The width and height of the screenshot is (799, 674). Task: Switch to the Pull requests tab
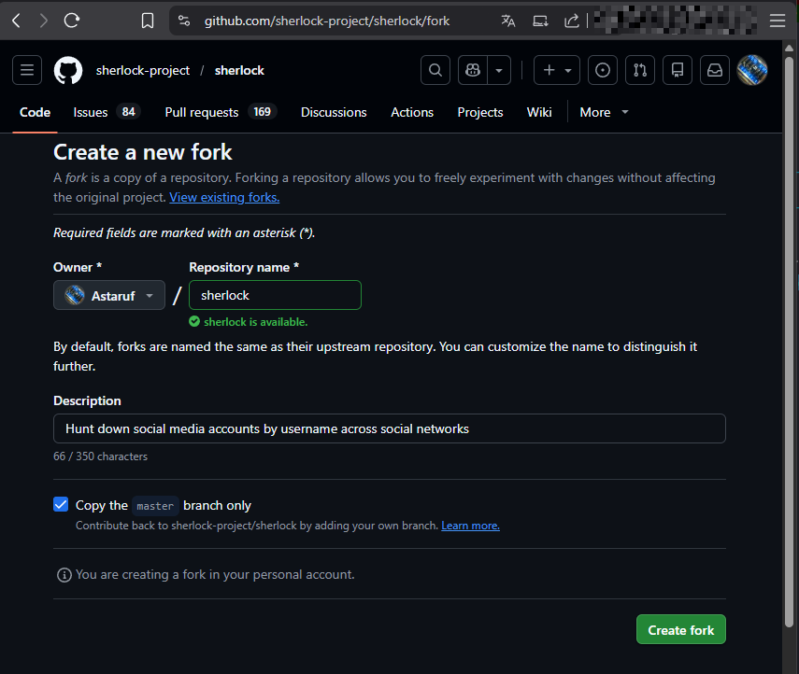tap(221, 112)
